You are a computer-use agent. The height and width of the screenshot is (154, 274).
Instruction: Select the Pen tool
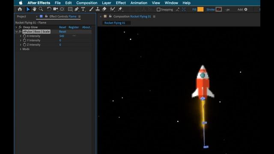point(77,9)
